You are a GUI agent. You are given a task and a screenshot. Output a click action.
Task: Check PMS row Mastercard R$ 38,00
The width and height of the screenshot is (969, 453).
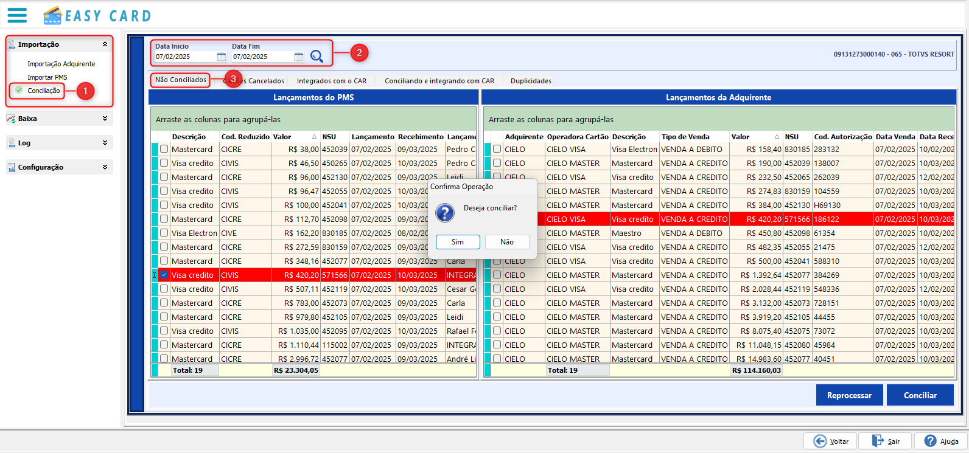pos(164,149)
